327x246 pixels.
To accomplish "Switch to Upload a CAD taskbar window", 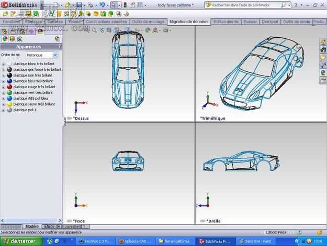I will [x=135, y=241].
